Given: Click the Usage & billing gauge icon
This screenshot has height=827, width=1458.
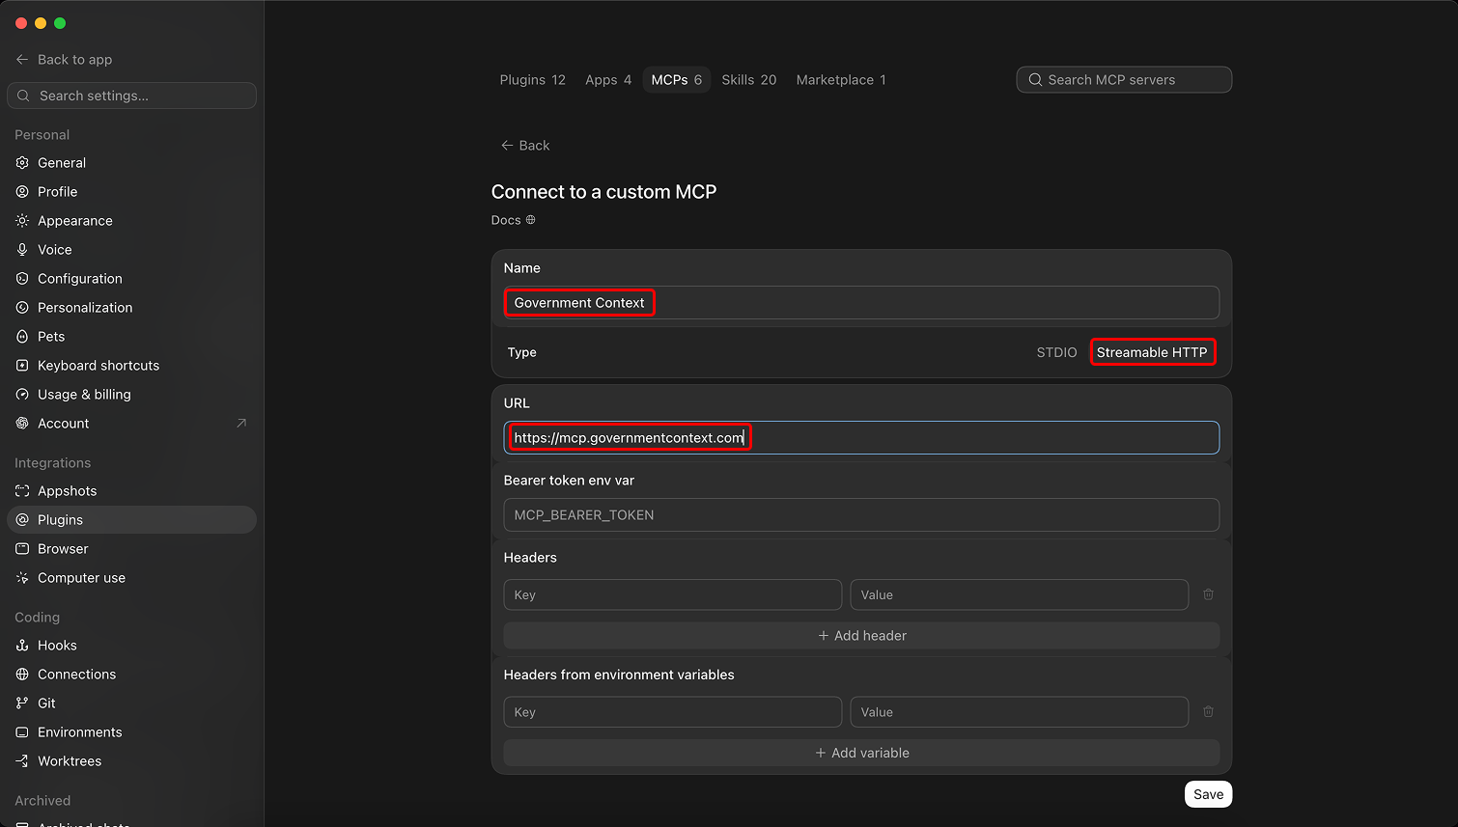Looking at the screenshot, I should pyautogui.click(x=22, y=395).
